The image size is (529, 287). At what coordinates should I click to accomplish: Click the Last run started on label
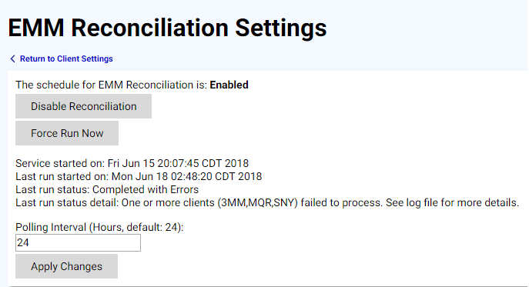click(62, 176)
